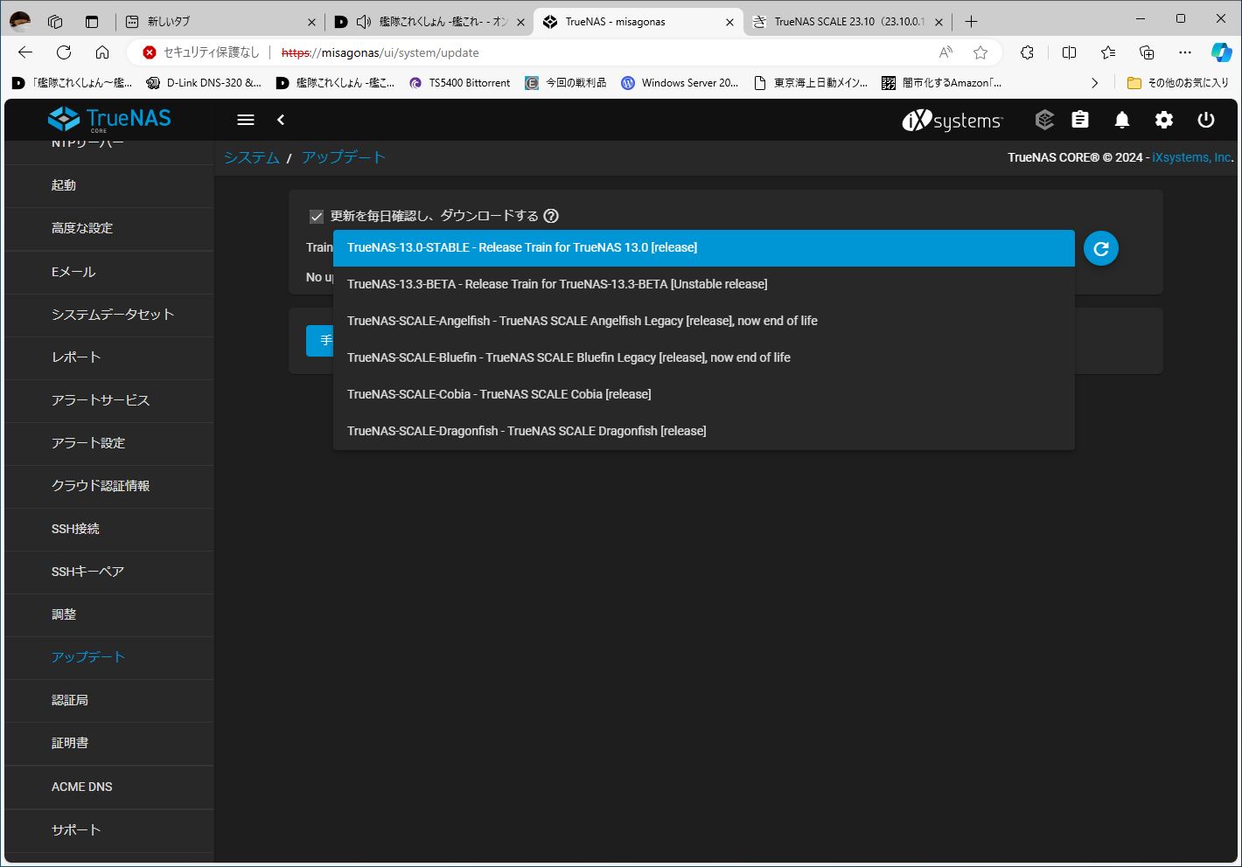
Task: Collapse sidebar with the left chevron
Action: coord(281,120)
